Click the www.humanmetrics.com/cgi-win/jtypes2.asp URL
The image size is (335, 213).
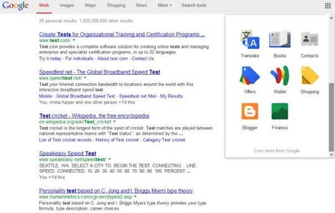point(85,196)
